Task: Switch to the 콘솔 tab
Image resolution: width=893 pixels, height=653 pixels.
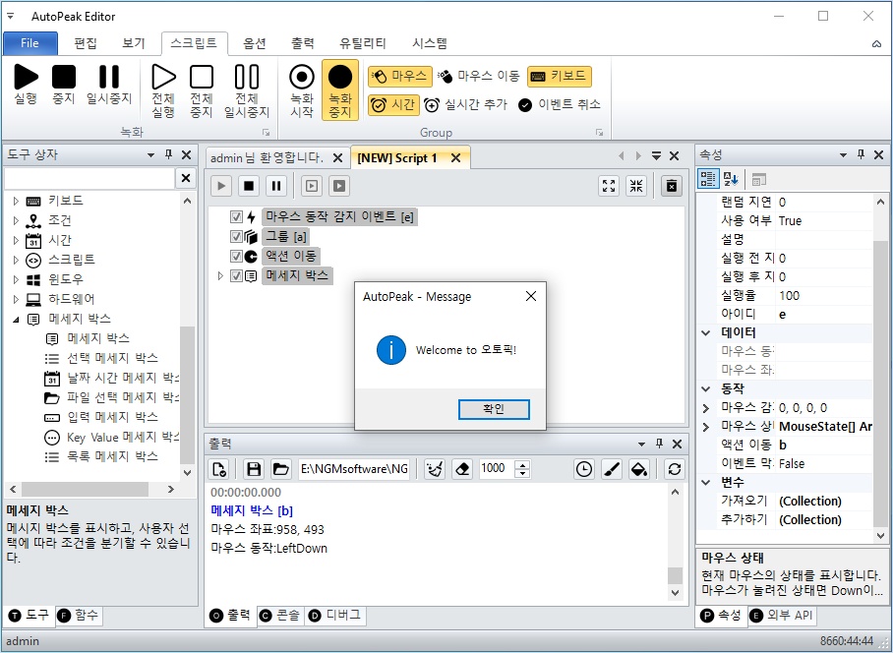Action: pos(280,616)
